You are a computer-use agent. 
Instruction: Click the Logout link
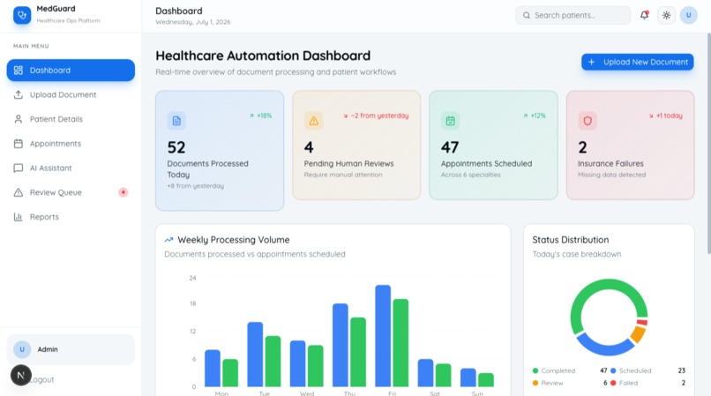pos(41,379)
